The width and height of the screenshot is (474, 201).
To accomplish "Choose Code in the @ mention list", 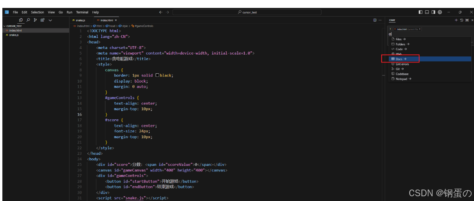I will click(x=431, y=49).
